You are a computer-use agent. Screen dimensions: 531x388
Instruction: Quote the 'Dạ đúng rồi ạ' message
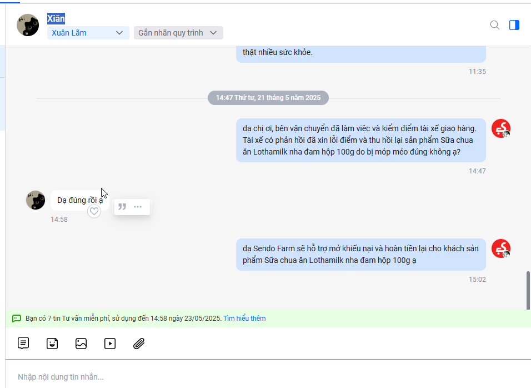coord(122,207)
